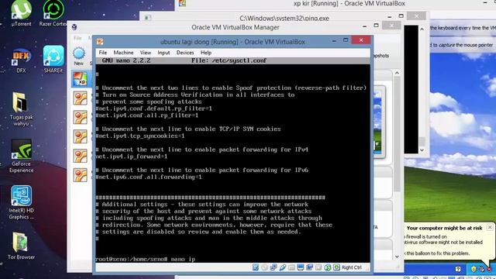This screenshot has height=279, width=496.
Task: Open the Machine menu
Action: pos(123,53)
